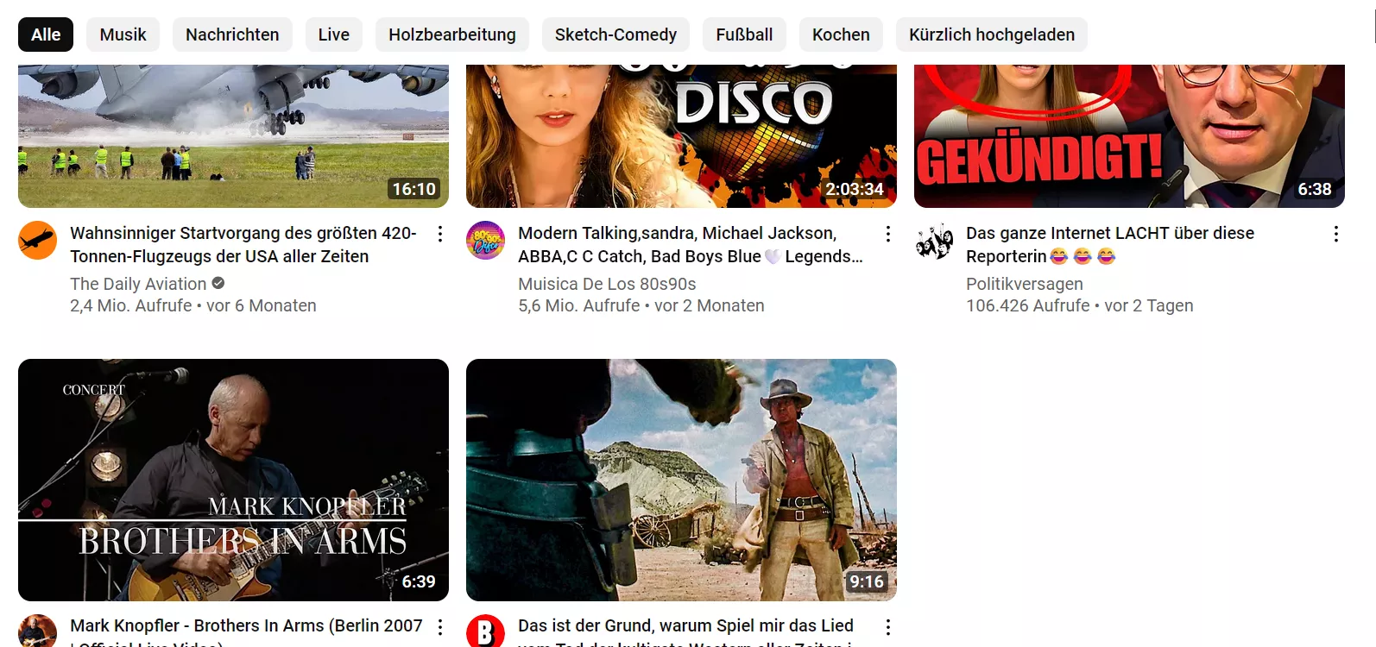Select the Musik filter chip
The height and width of the screenshot is (647, 1376).
click(123, 35)
